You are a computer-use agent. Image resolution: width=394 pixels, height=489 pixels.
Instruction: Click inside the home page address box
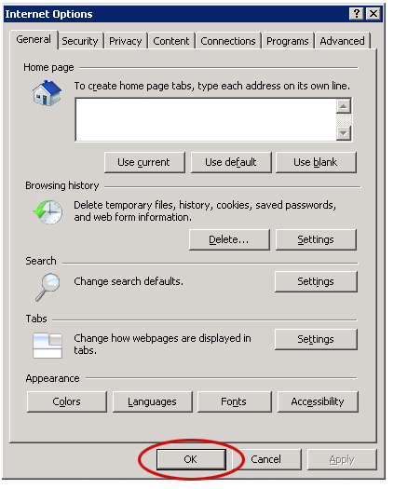[x=206, y=120]
